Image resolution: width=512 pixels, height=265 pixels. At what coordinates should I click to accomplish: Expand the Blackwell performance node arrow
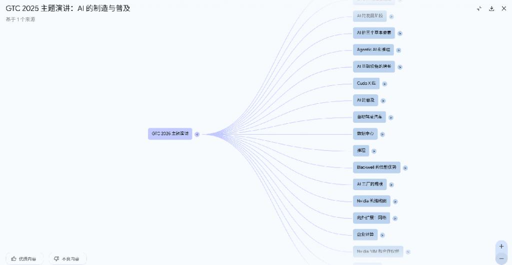(405, 168)
